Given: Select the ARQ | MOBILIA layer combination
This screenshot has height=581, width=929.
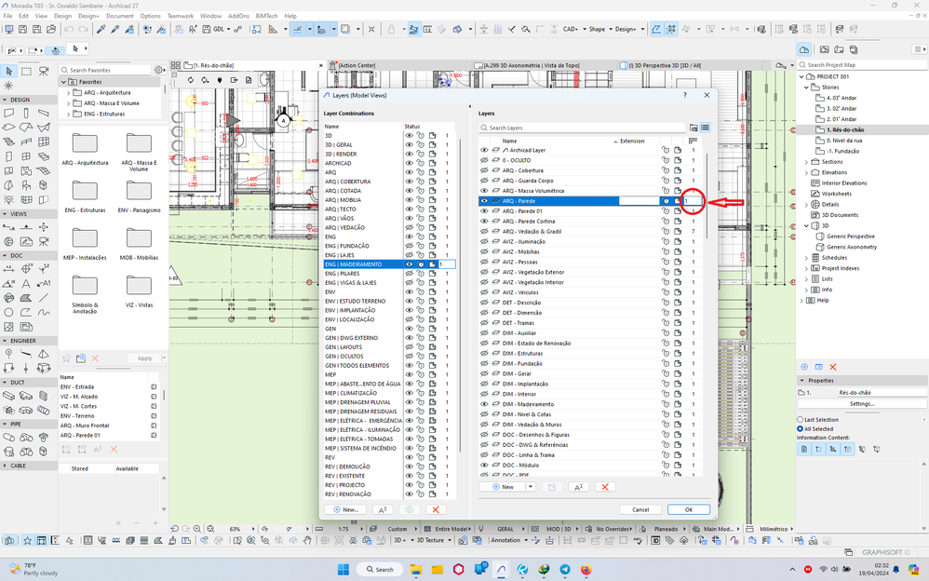Looking at the screenshot, I should [363, 200].
